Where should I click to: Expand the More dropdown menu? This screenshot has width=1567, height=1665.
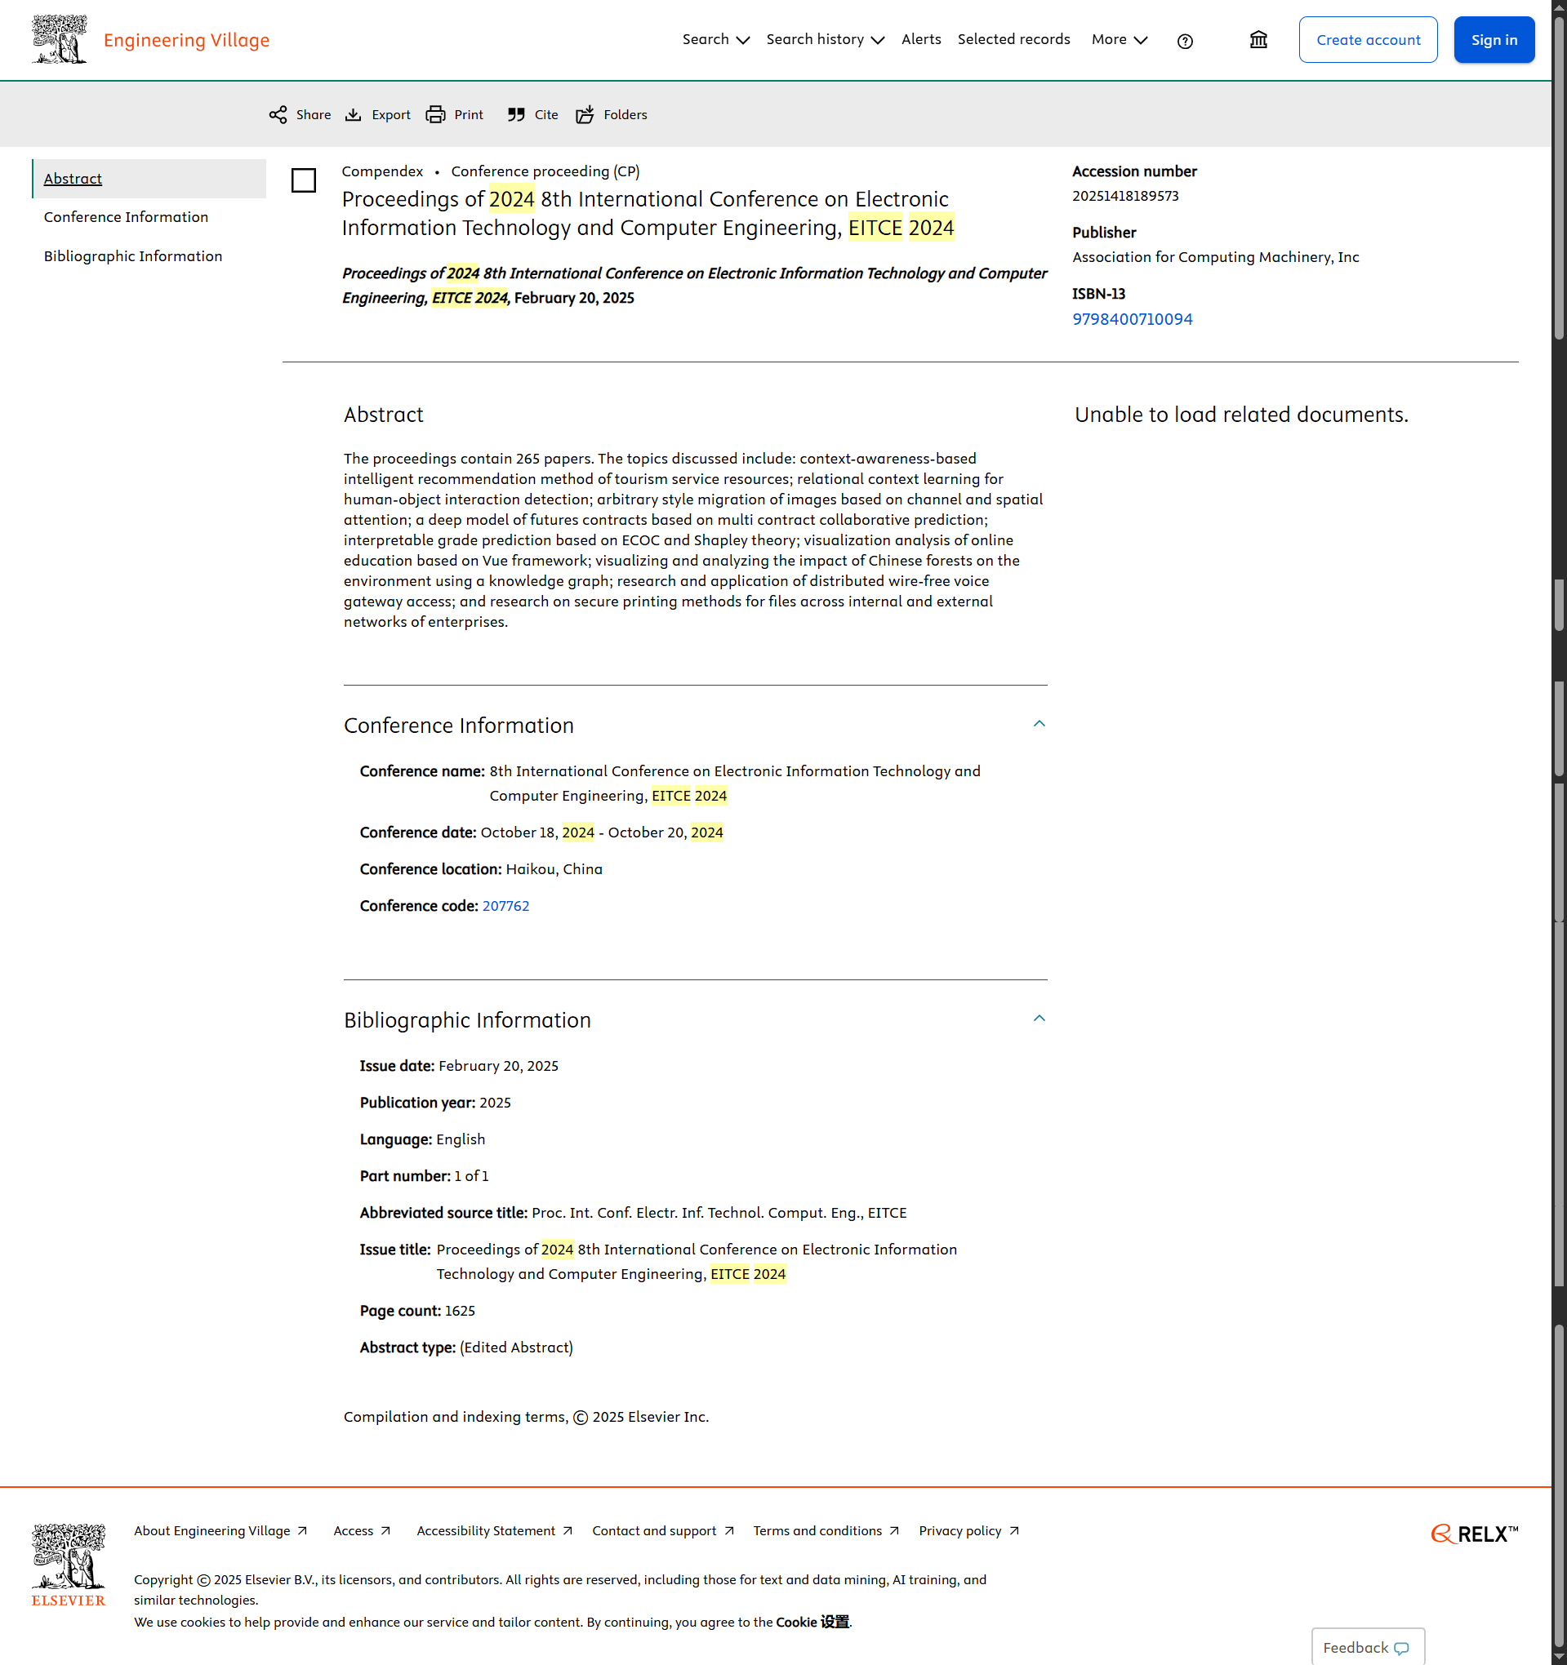(x=1119, y=39)
